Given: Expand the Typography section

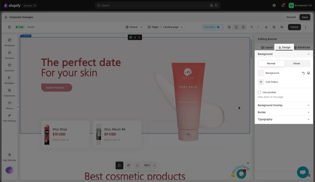Looking at the screenshot, I should [284, 119].
